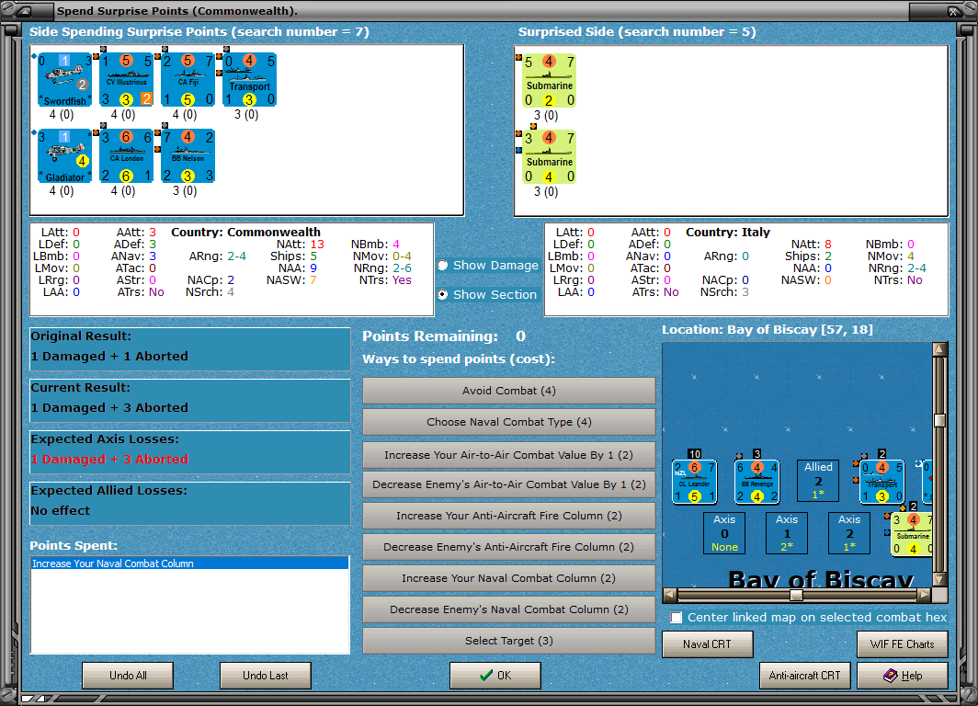Choose the CA London cruiser counter
The image size is (978, 706).
127,156
